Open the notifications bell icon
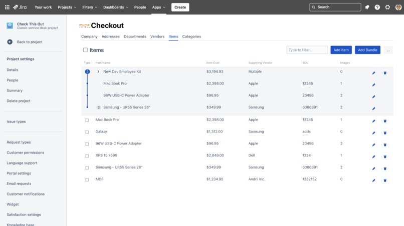 [367, 7]
